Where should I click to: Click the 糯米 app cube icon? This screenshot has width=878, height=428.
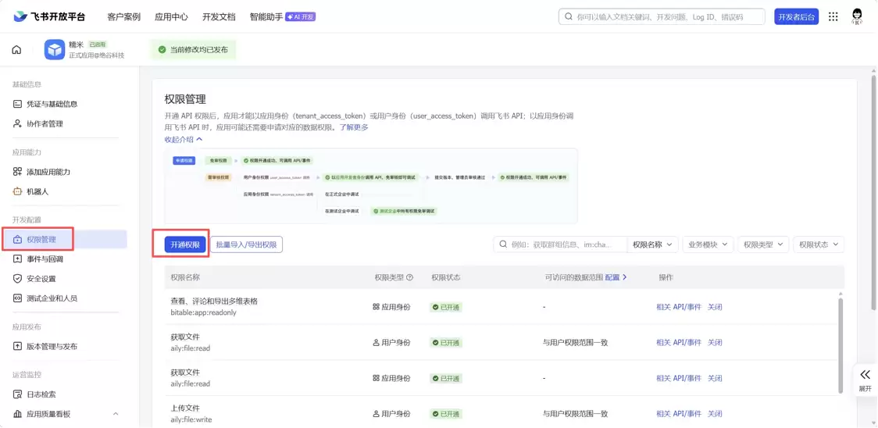tap(55, 49)
